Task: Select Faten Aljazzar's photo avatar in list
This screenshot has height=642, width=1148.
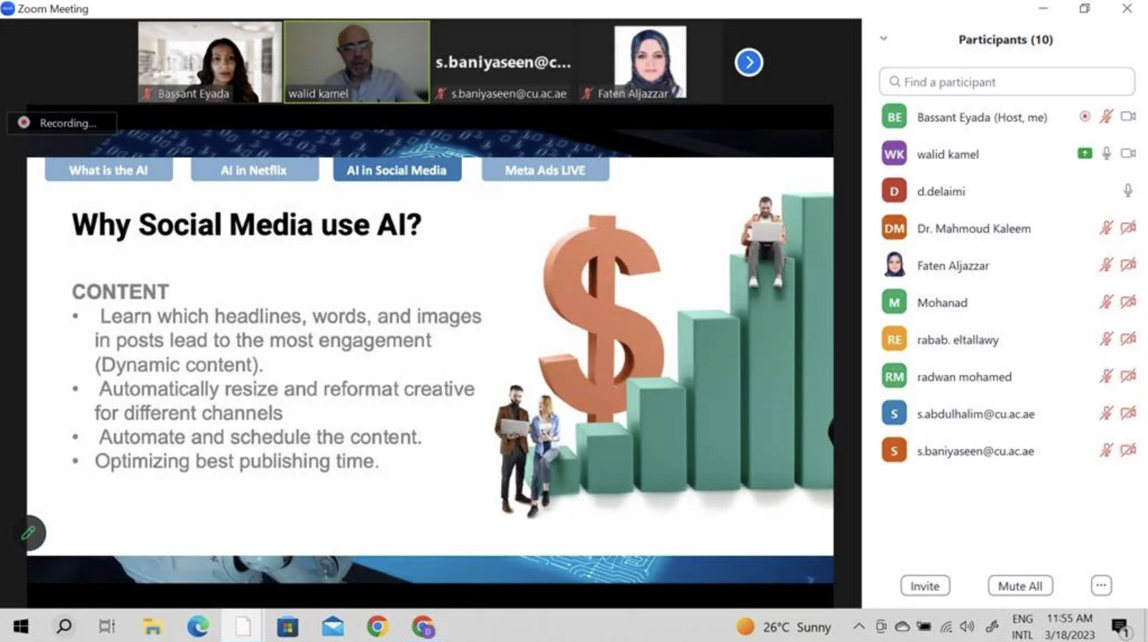Action: pos(894,265)
